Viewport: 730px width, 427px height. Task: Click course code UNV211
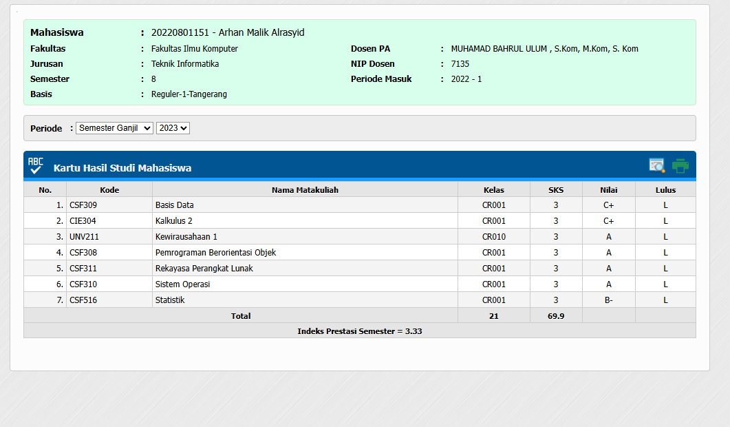(84, 237)
